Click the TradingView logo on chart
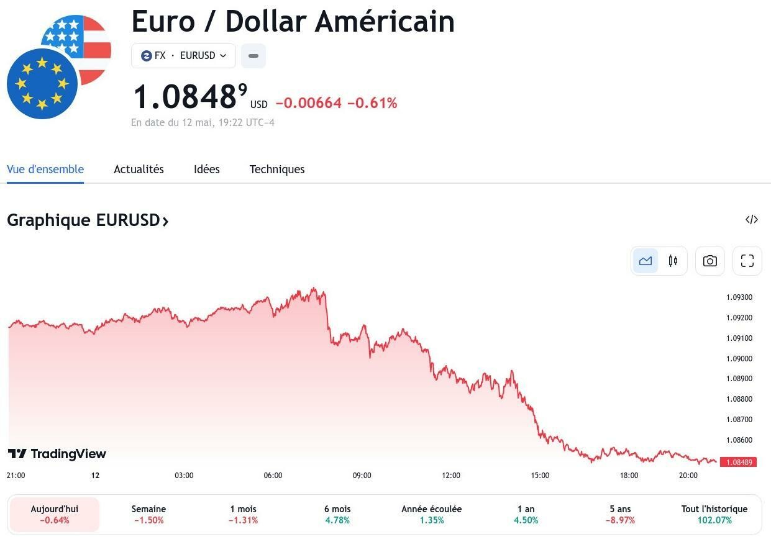Screen dimensions: 771x542 click(57, 454)
